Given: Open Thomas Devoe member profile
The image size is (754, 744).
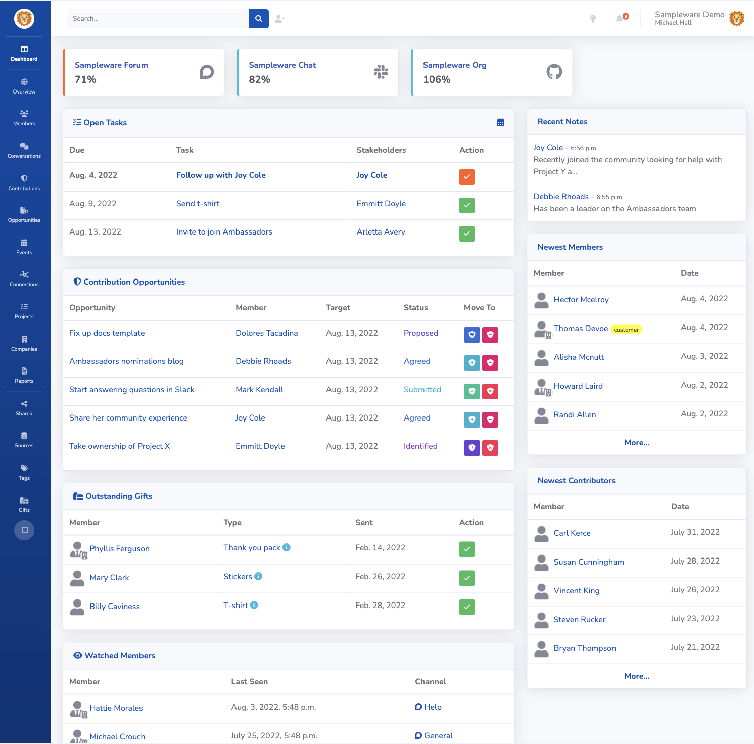Looking at the screenshot, I should pos(581,328).
